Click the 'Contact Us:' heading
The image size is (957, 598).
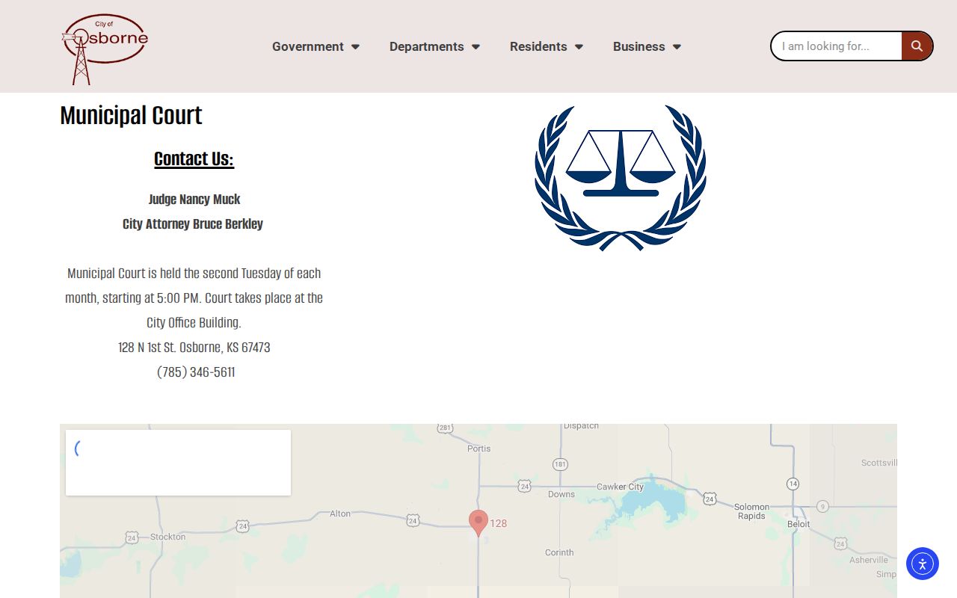tap(194, 158)
